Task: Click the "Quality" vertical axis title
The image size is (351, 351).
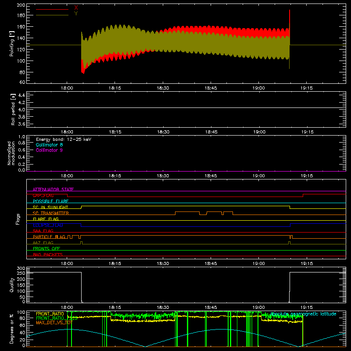Action: 12,285
